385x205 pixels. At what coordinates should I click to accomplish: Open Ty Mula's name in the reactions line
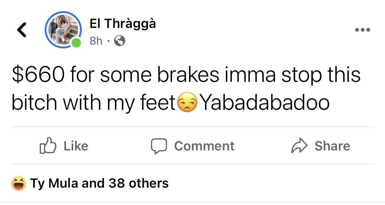click(x=54, y=183)
